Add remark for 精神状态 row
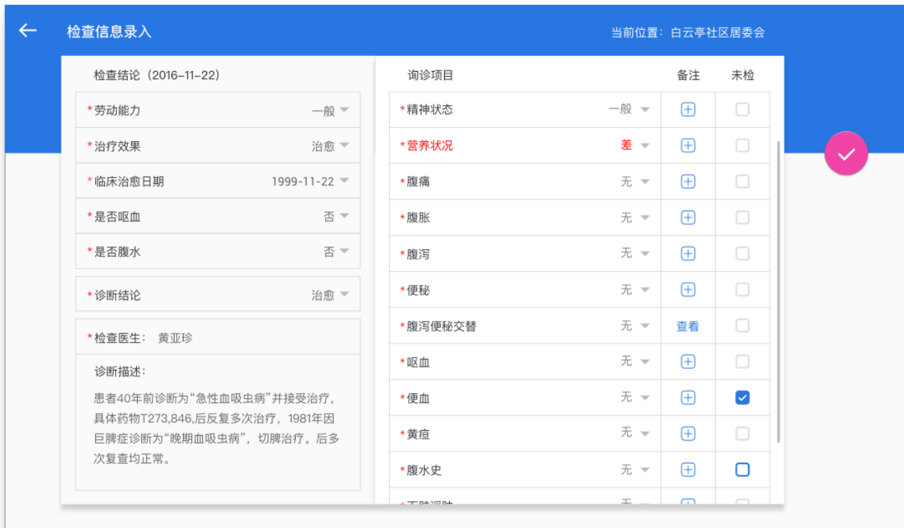Image resolution: width=904 pixels, height=528 pixels. click(688, 109)
